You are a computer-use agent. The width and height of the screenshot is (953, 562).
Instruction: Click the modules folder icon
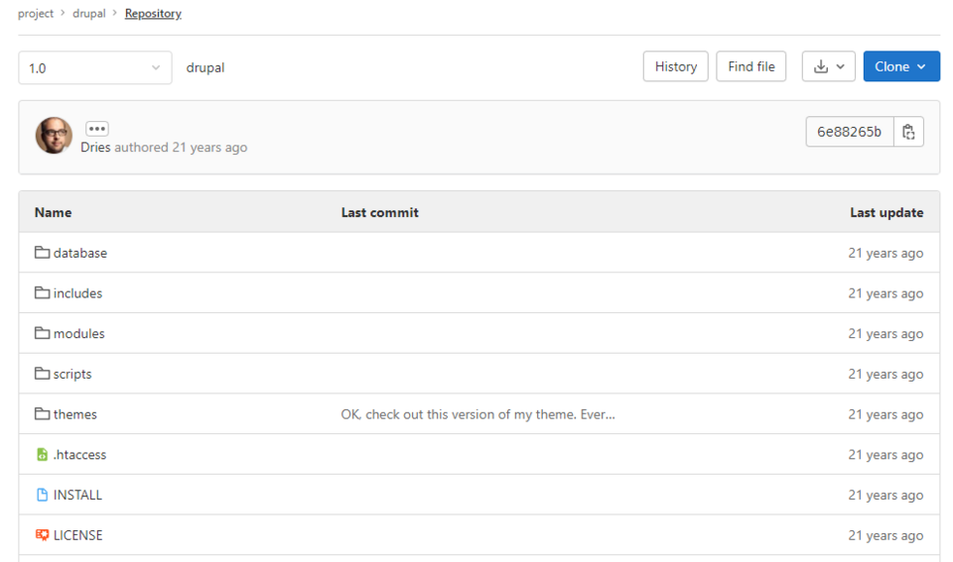point(42,333)
